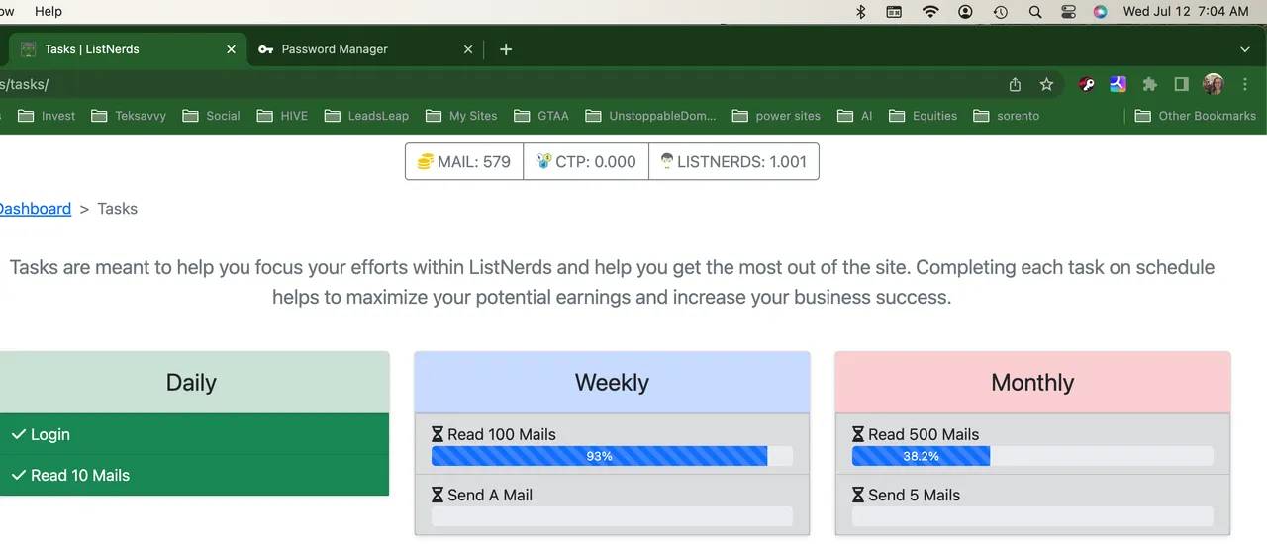
Task: Open the user account menu bar icon
Action: 965,12
